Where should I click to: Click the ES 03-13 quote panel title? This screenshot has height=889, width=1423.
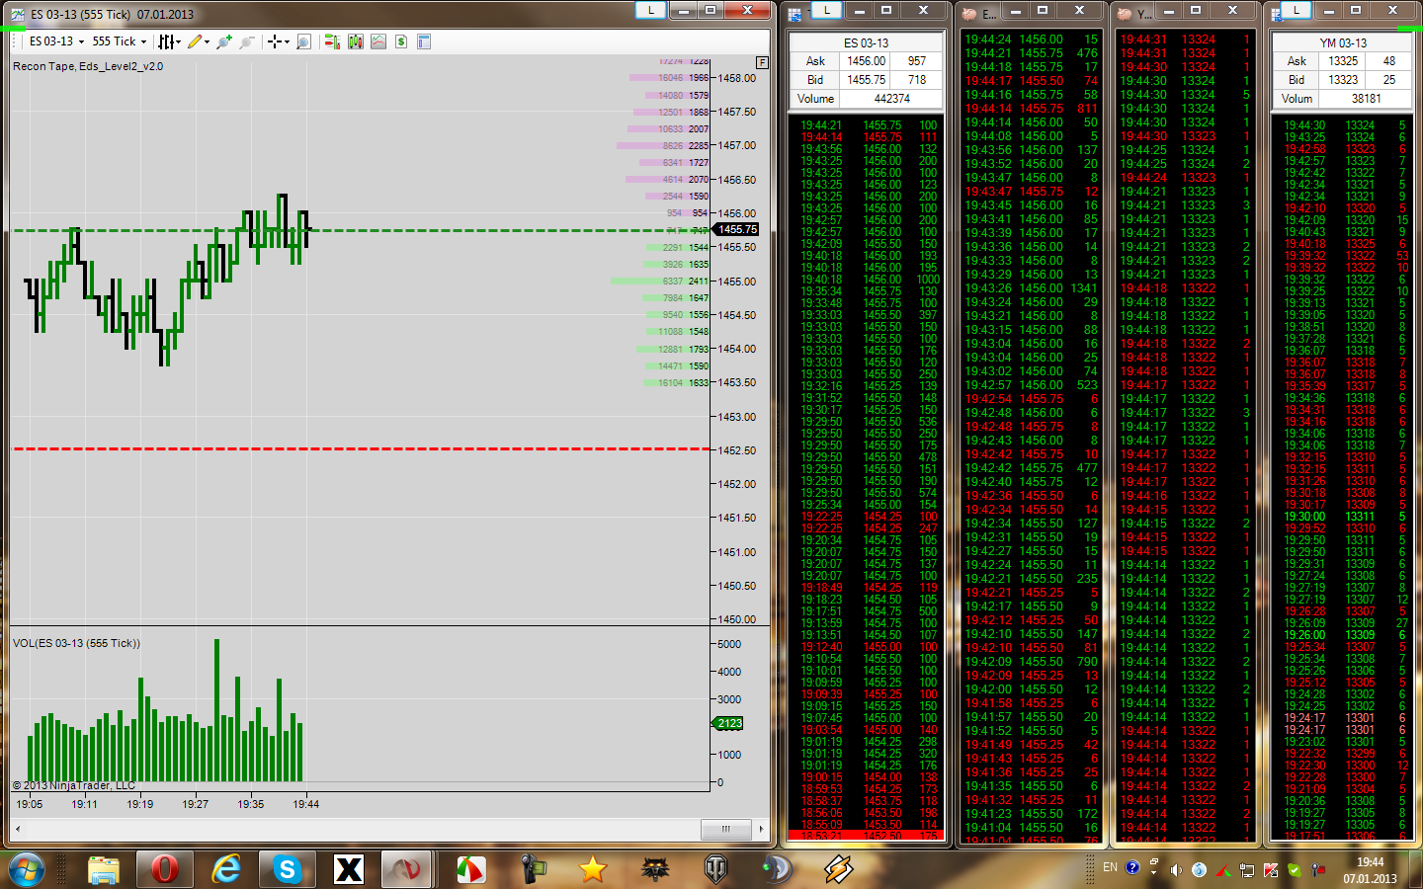866,42
